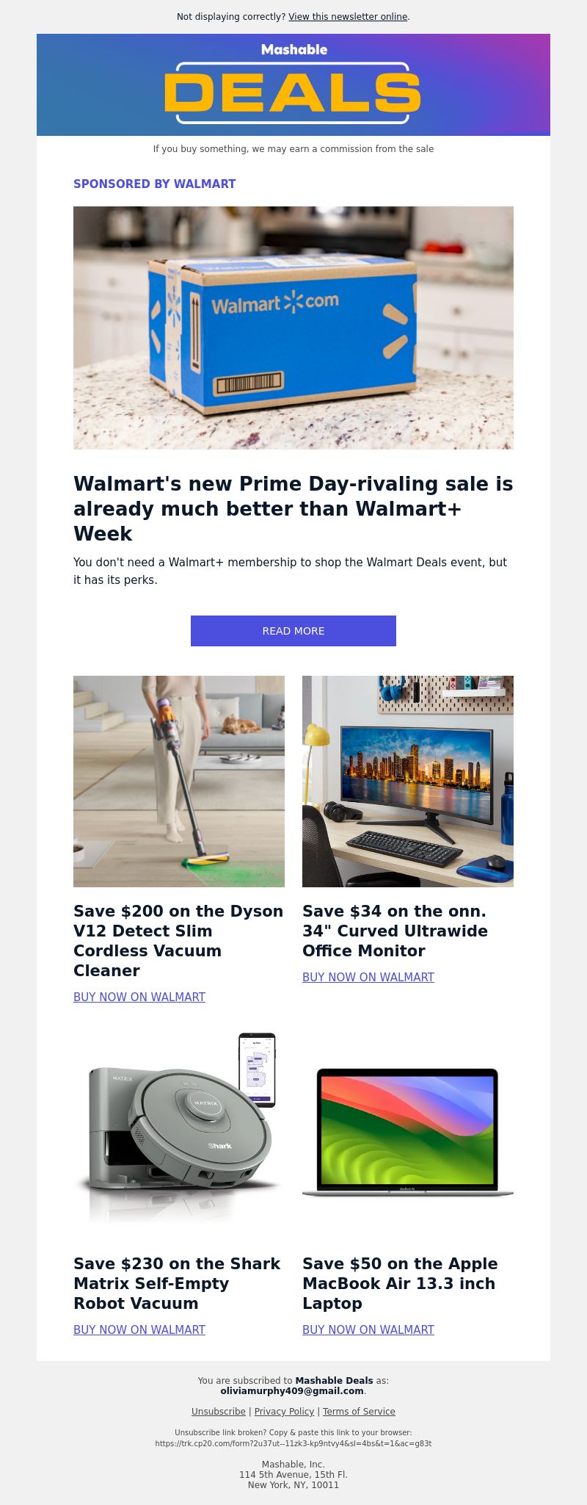
Task: Click the Unsubscribe link in footer
Action: click(x=219, y=1411)
